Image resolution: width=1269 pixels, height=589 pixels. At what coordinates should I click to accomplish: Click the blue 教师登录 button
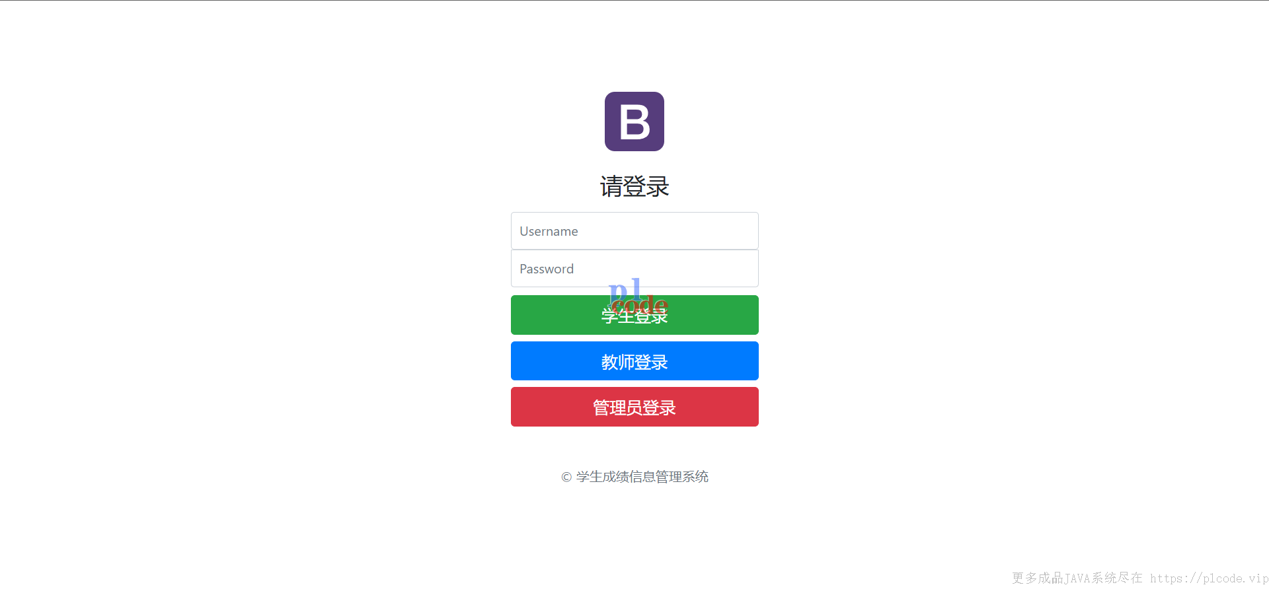pos(634,361)
